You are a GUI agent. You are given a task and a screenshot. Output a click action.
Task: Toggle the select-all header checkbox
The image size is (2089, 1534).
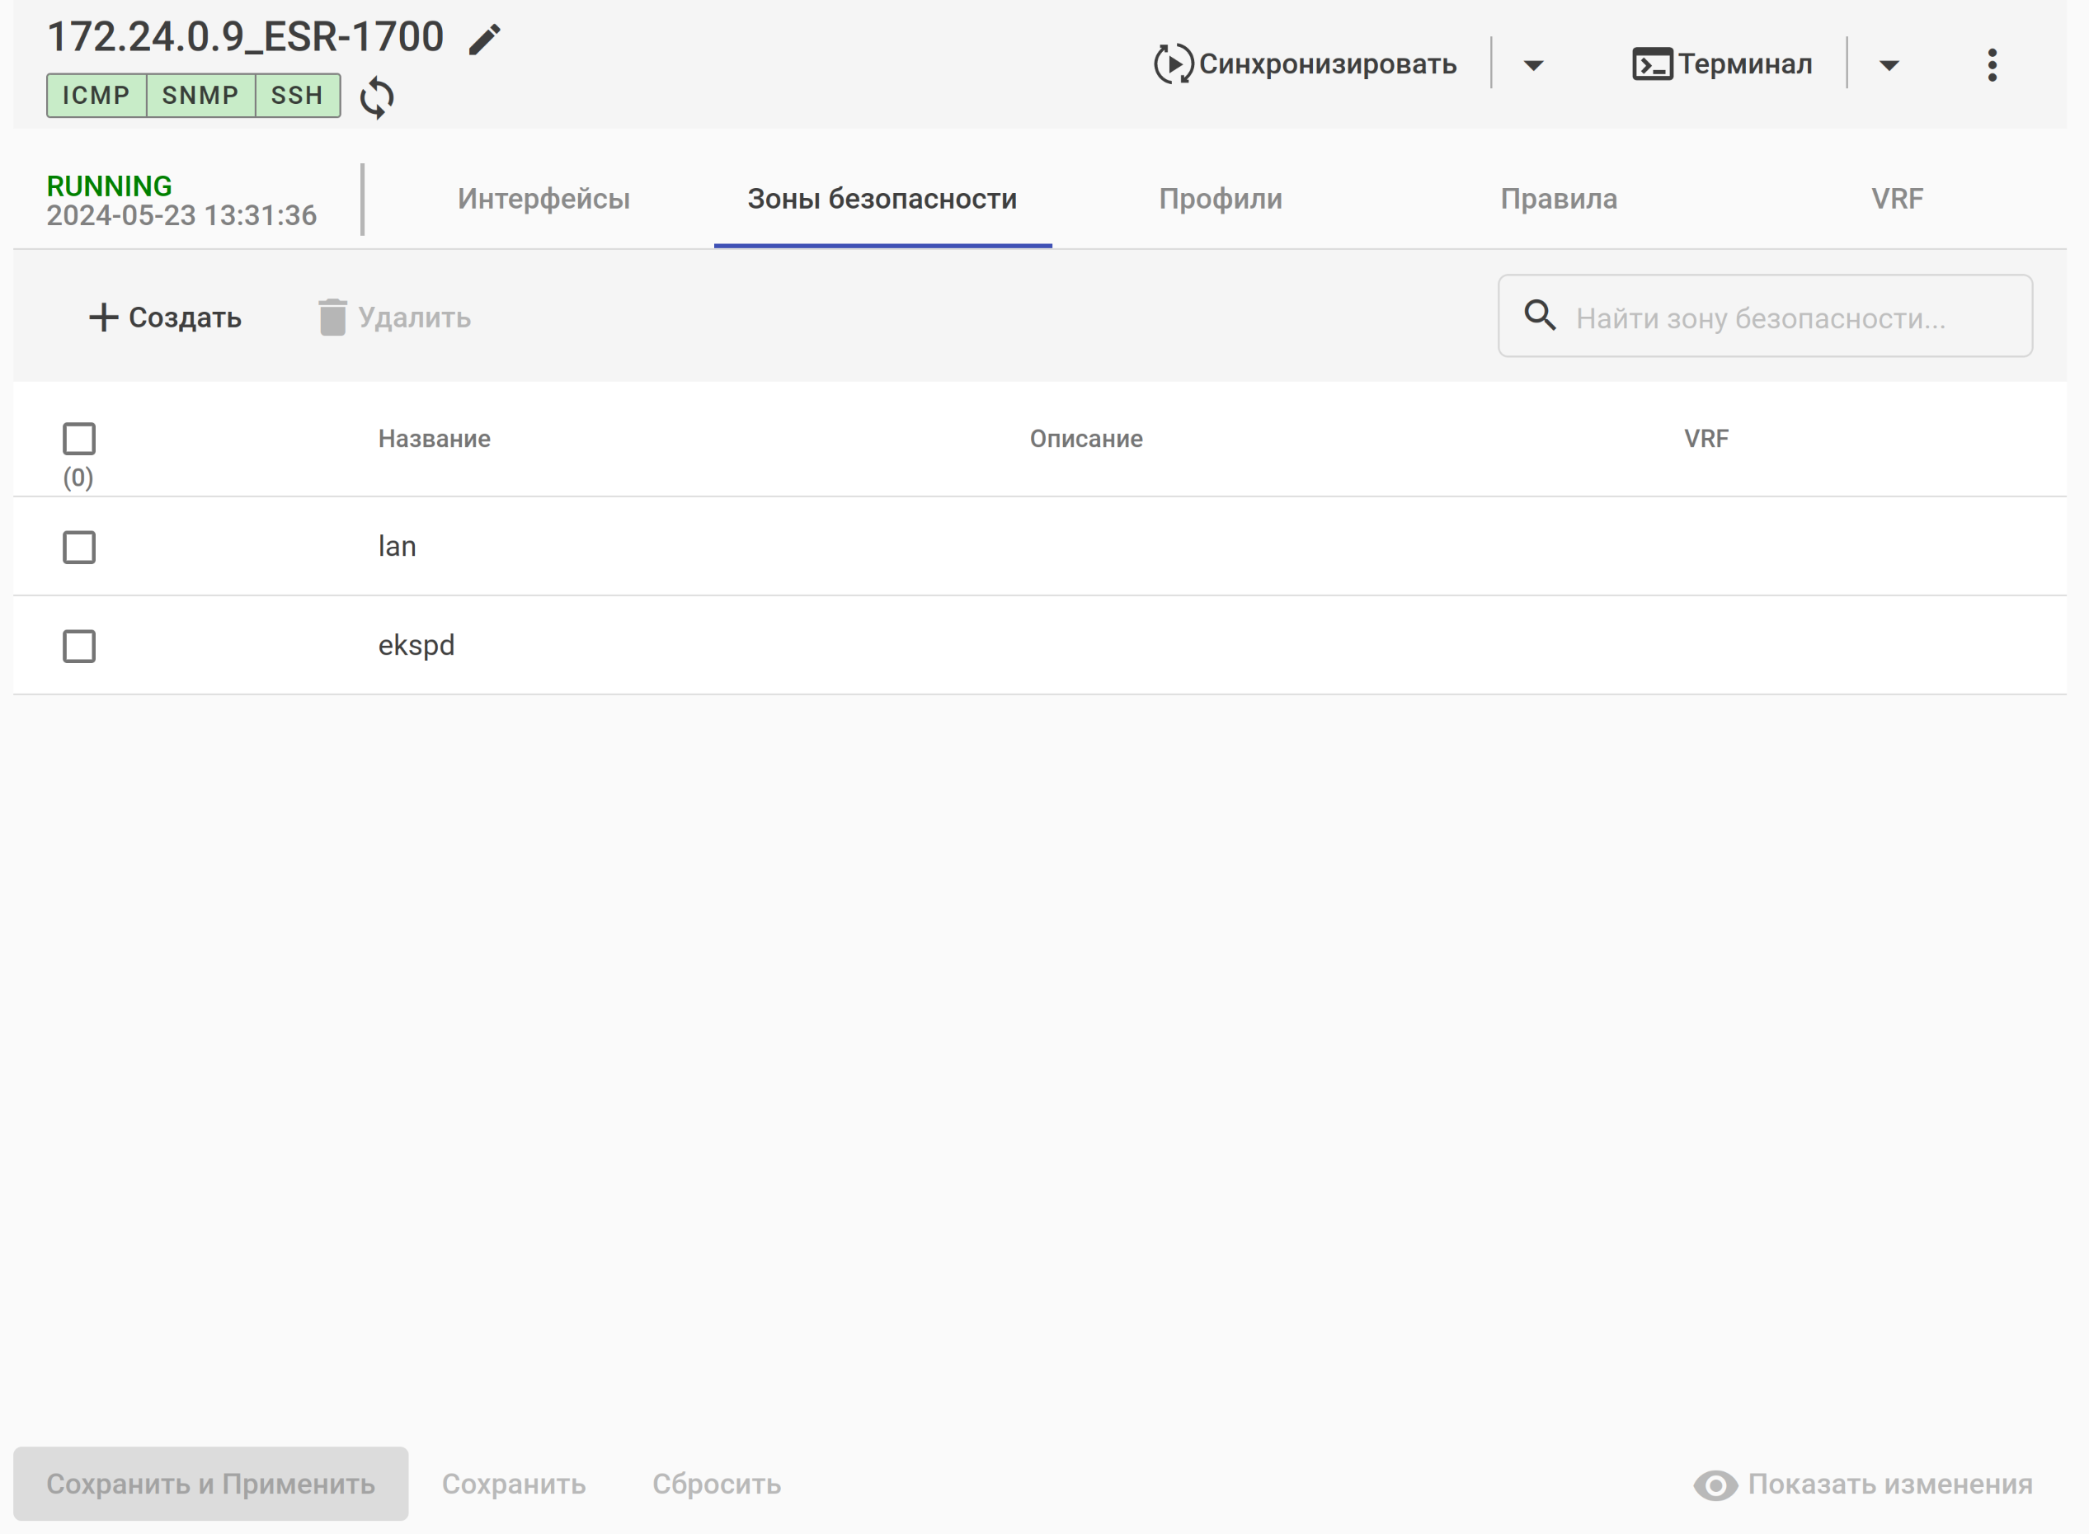[79, 440]
